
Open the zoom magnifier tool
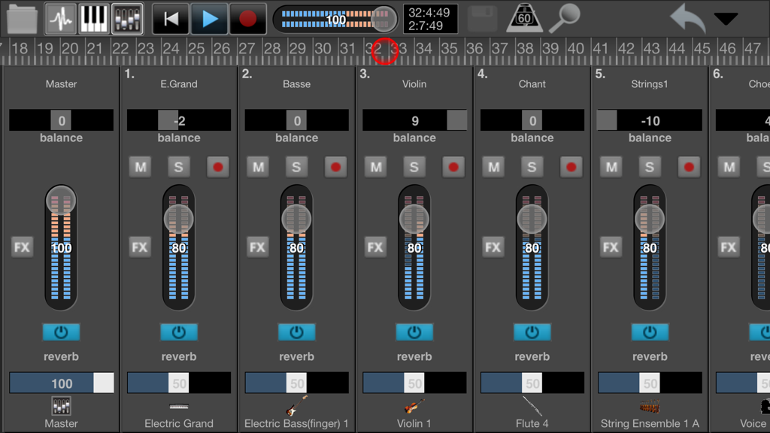[x=564, y=18]
